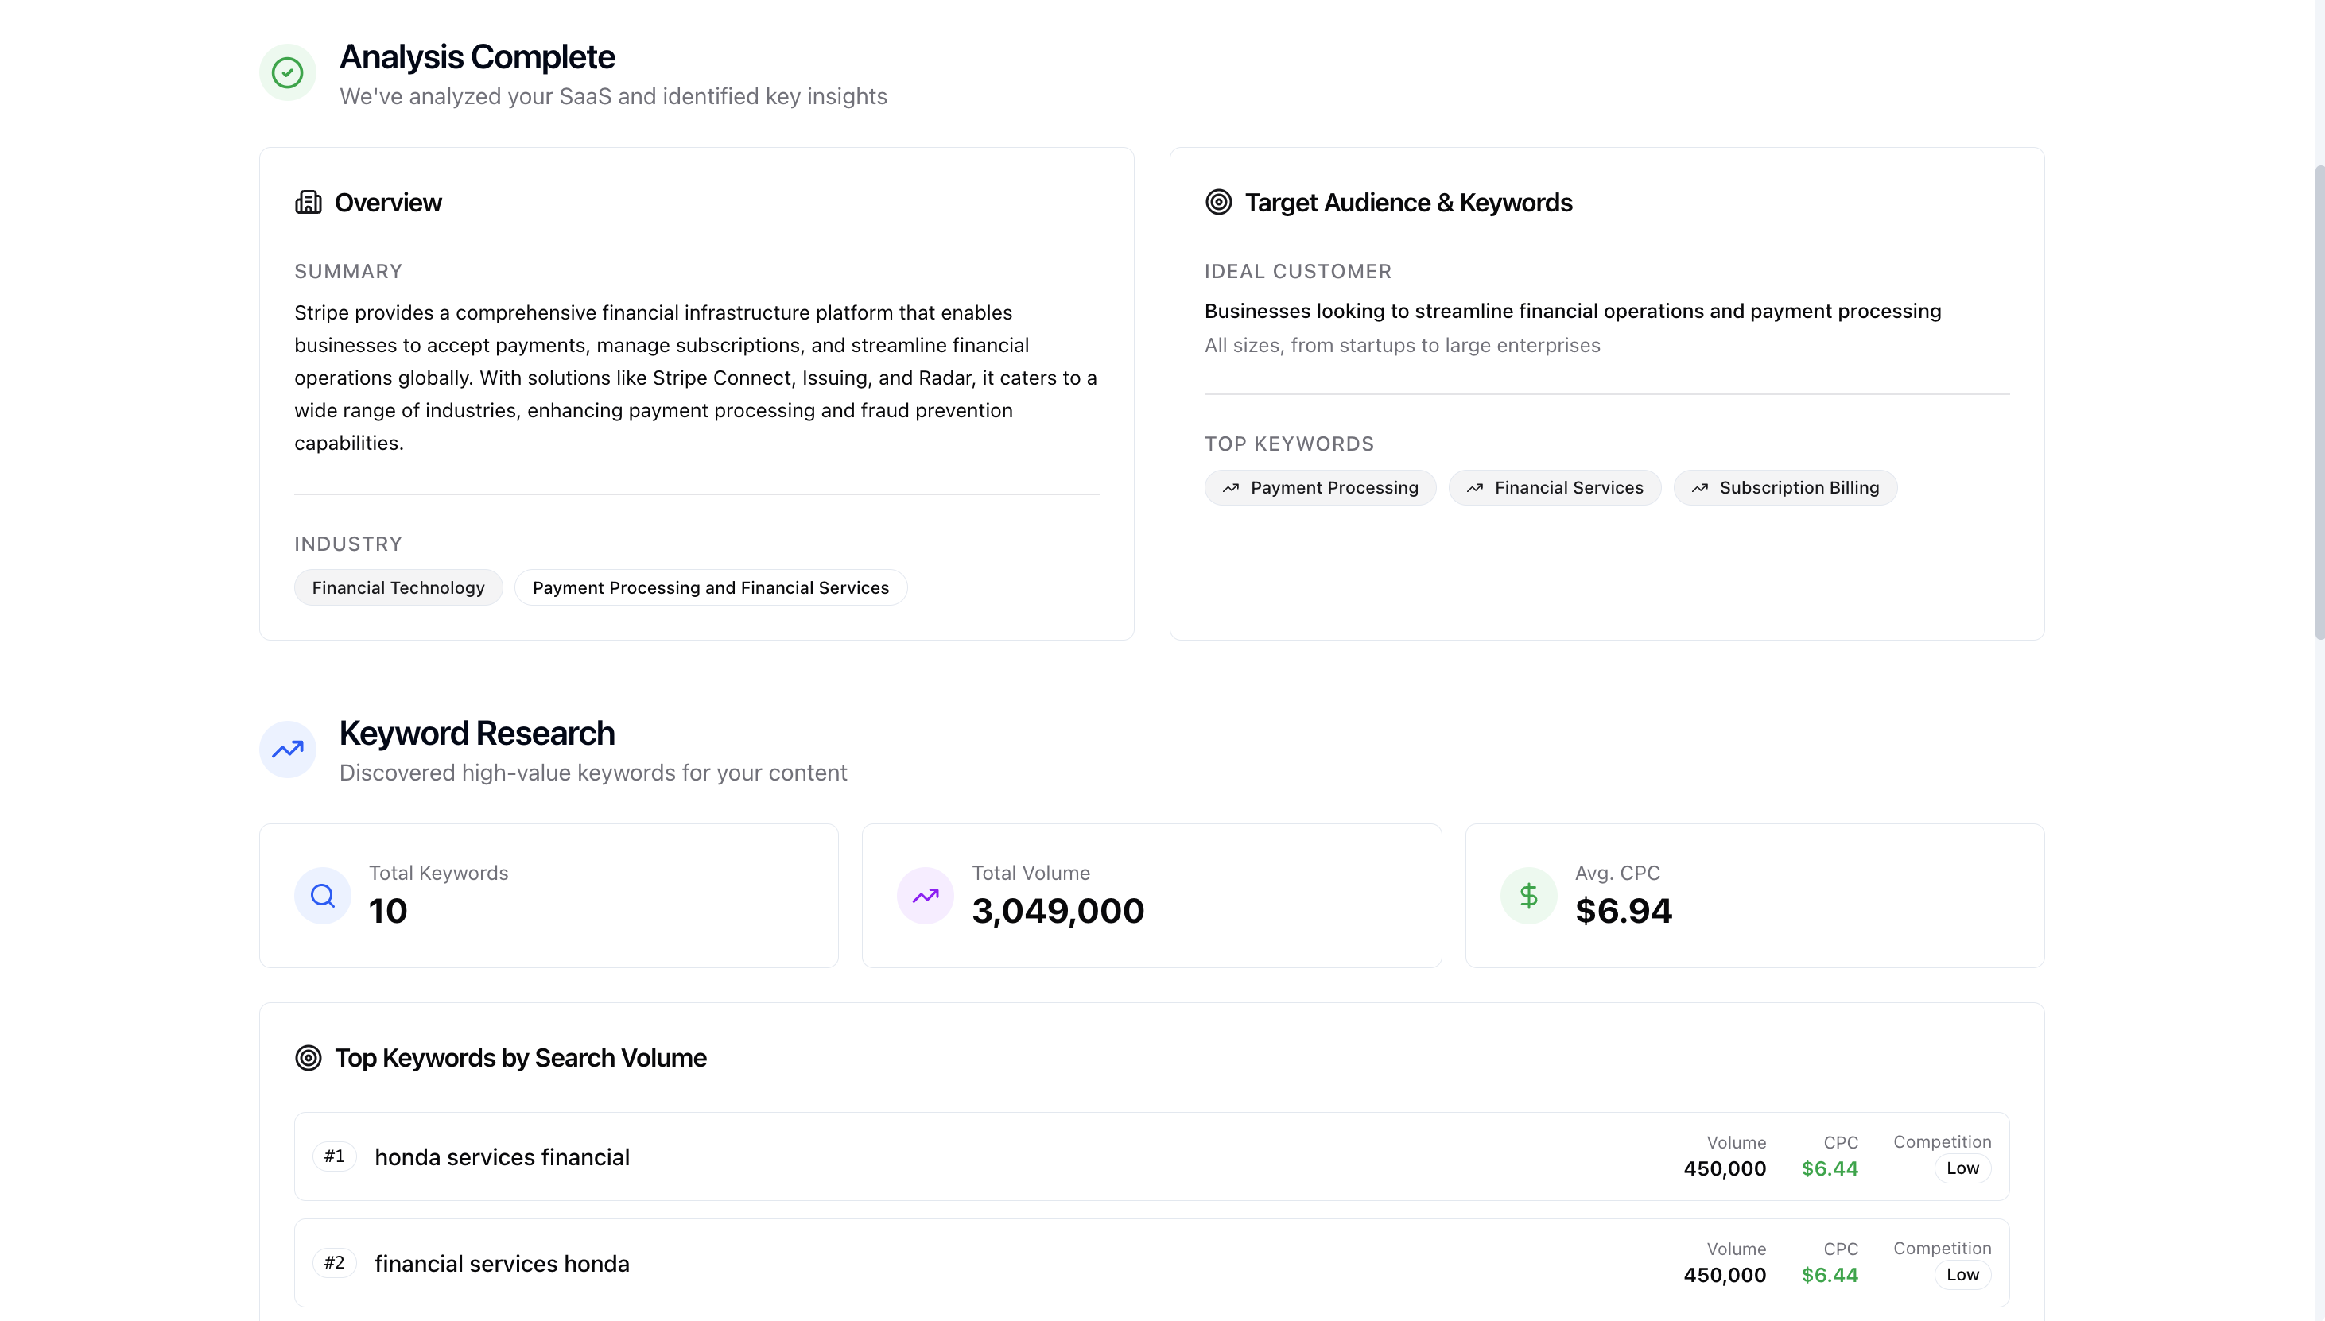Click the target icon beside Top Keywords by Search Volume
2325x1321 pixels.
point(308,1057)
